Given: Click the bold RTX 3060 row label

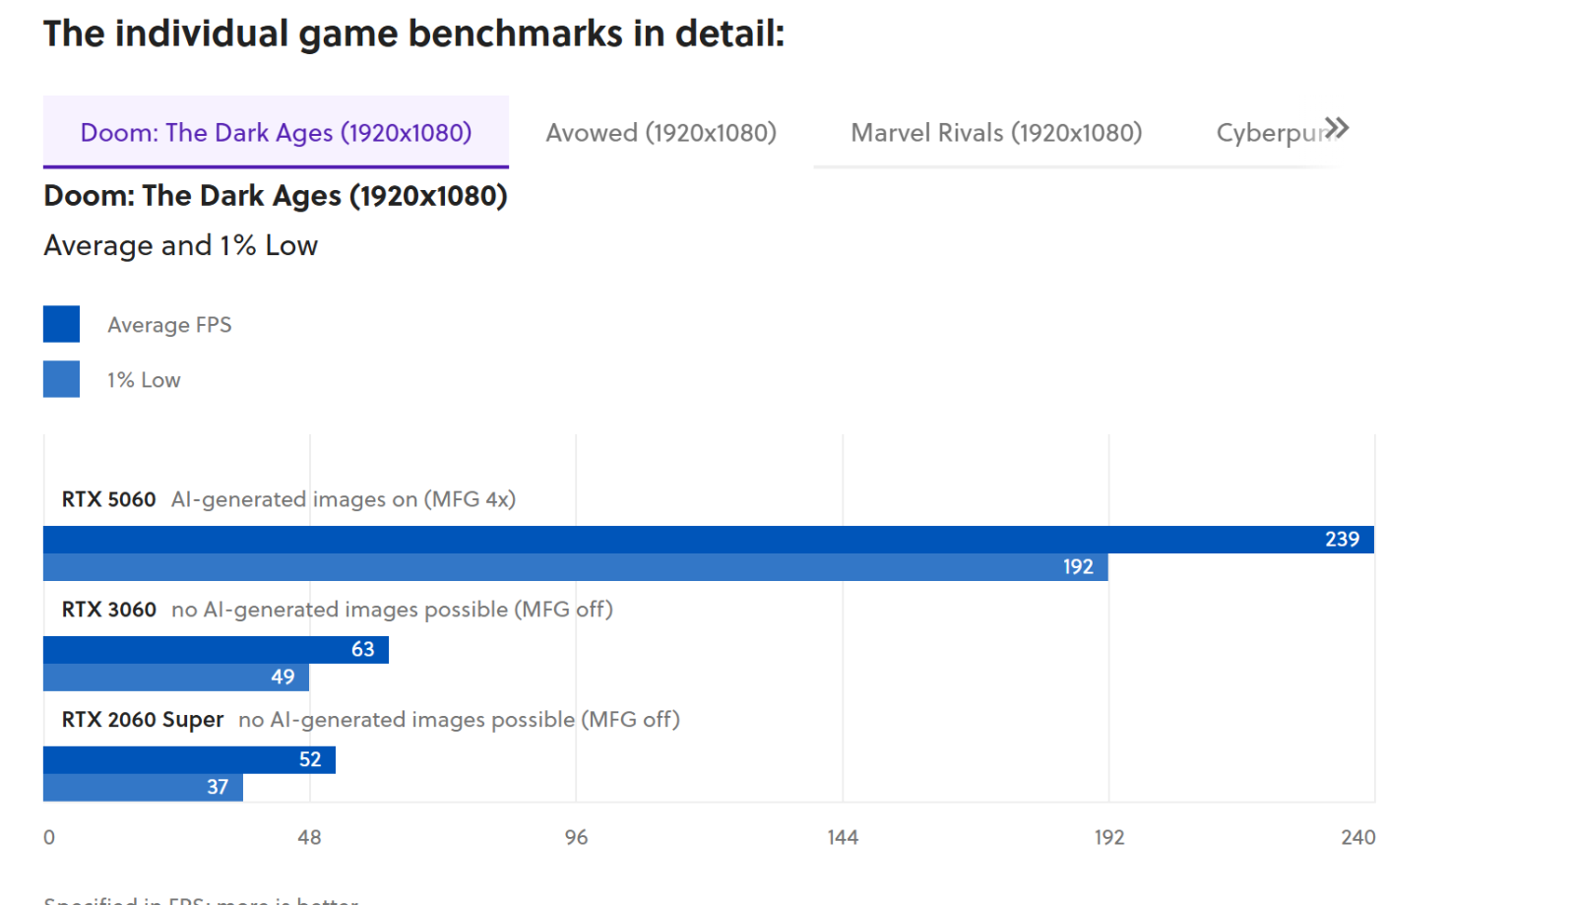Looking at the screenshot, I should coord(108,610).
